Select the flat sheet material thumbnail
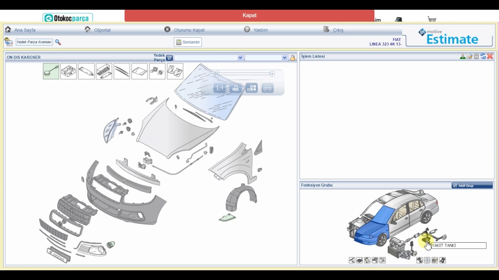Image resolution: width=499 pixels, height=280 pixels. [140, 72]
